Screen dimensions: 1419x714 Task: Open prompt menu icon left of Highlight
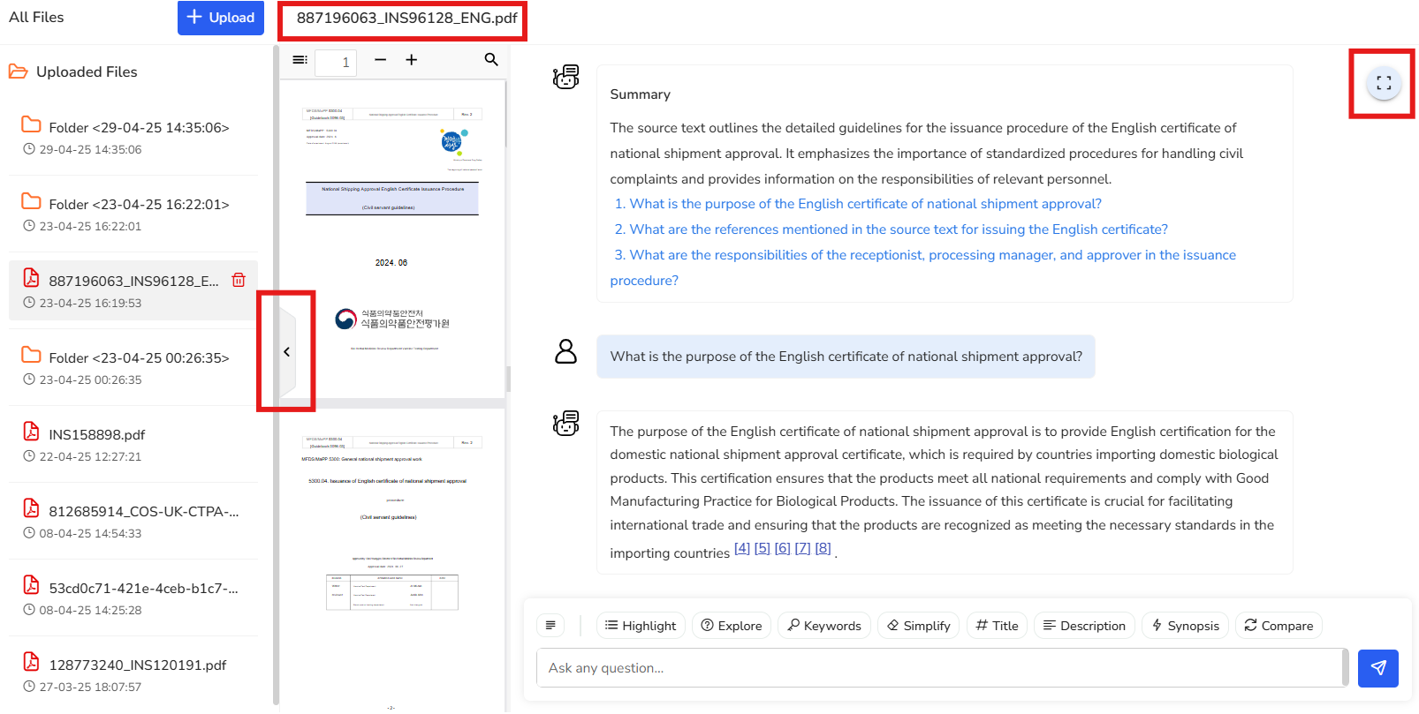(x=550, y=626)
